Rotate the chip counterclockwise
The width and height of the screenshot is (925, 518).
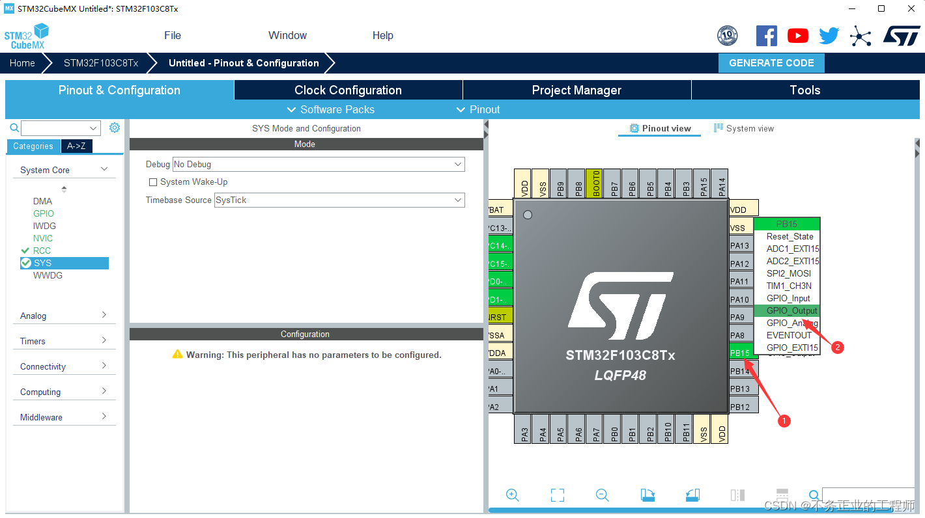tap(692, 495)
